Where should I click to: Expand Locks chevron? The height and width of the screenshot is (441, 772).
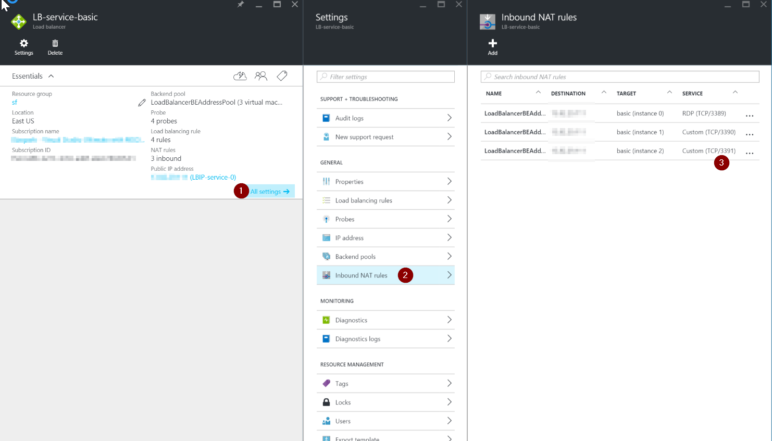coord(449,402)
